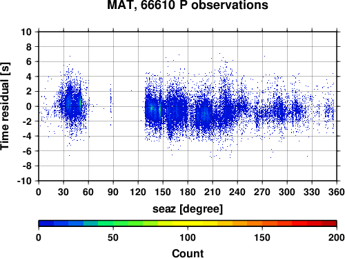The width and height of the screenshot is (345, 258).
Task: Click the plot title 'MAT, 66610 P observations'
Action: (188, 5)
